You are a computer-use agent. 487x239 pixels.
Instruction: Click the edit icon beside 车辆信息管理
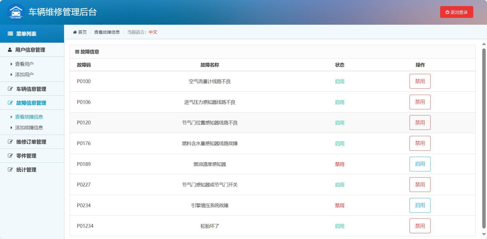coord(10,89)
